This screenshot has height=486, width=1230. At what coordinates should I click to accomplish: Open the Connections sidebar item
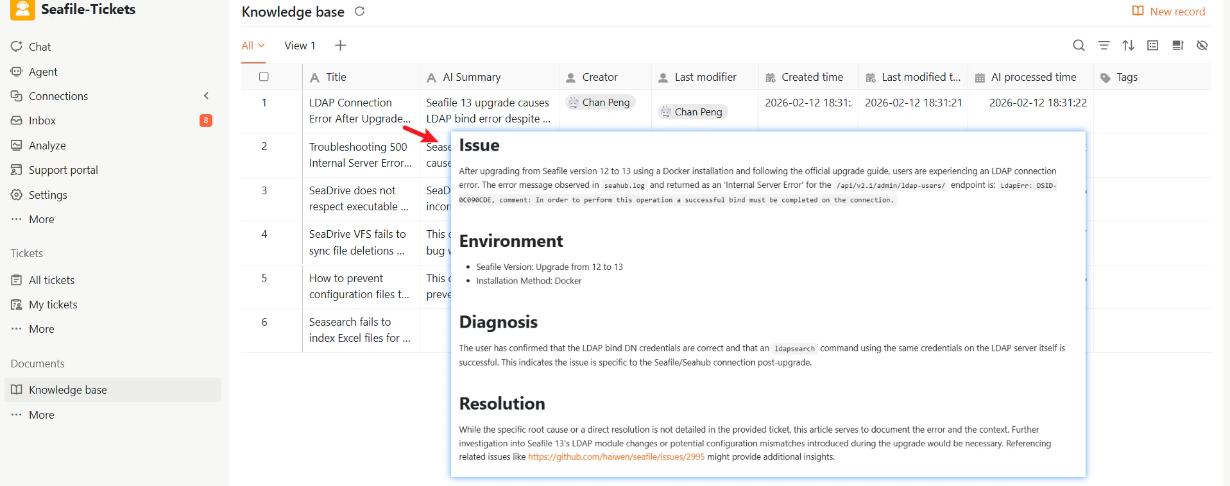[x=58, y=96]
